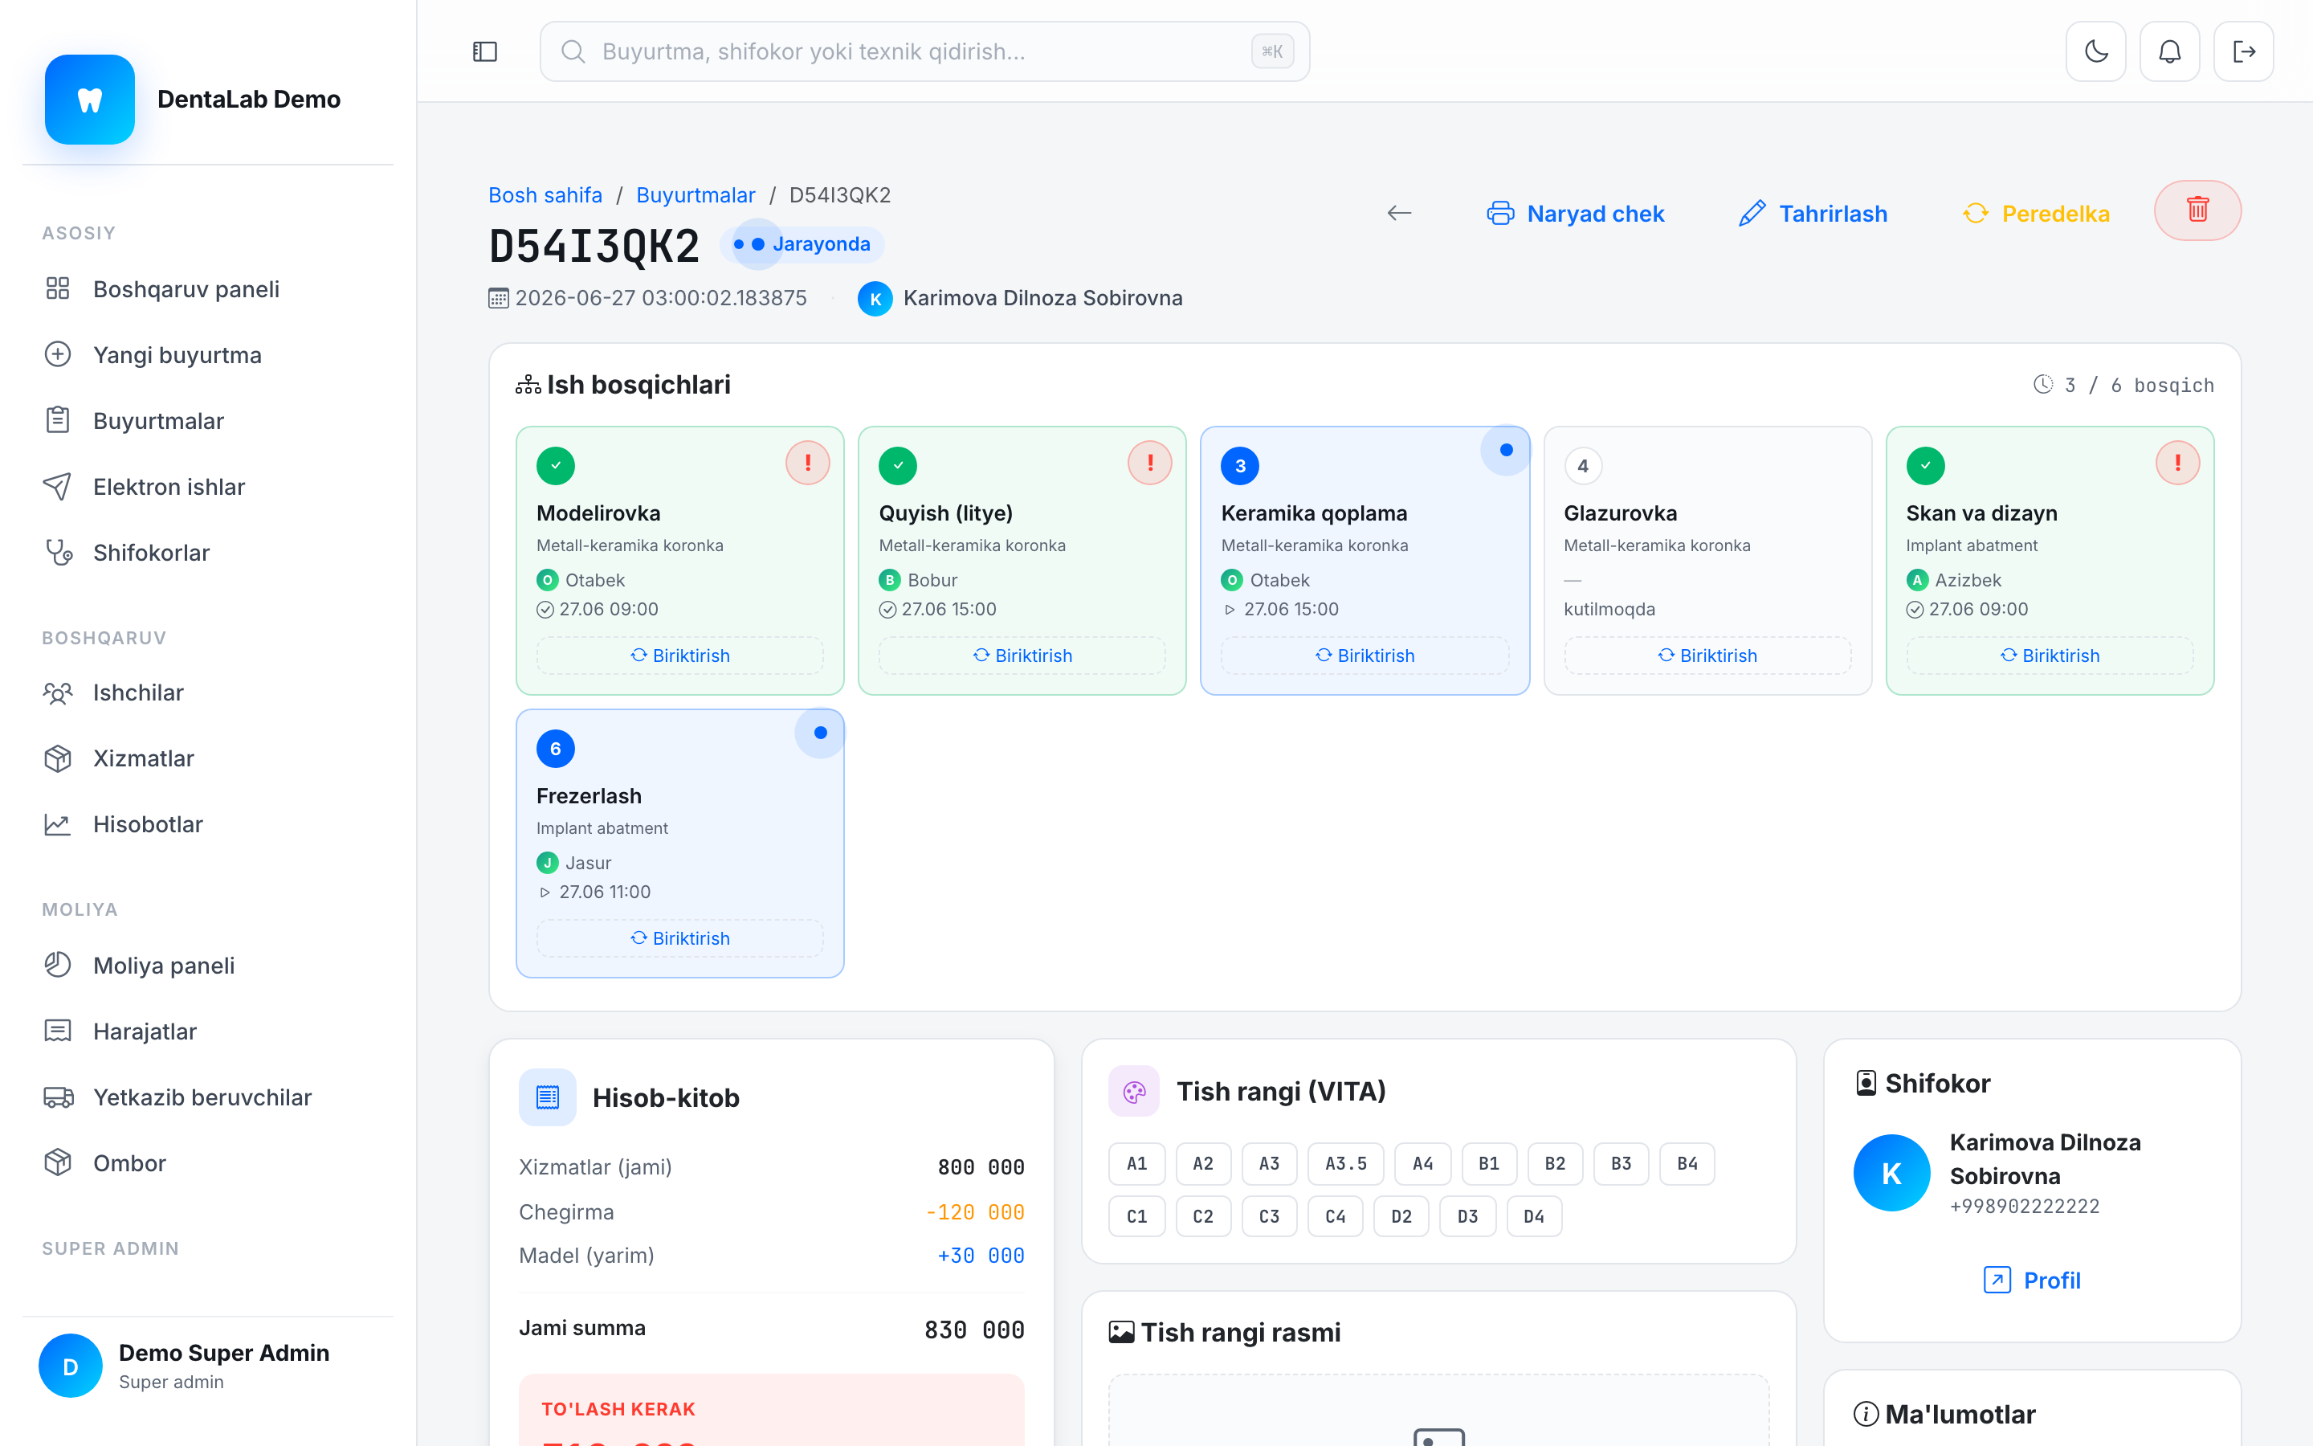Image resolution: width=2313 pixels, height=1446 pixels.
Task: Click Biriktirish on Glazurovka stage
Action: pyautogui.click(x=1707, y=655)
